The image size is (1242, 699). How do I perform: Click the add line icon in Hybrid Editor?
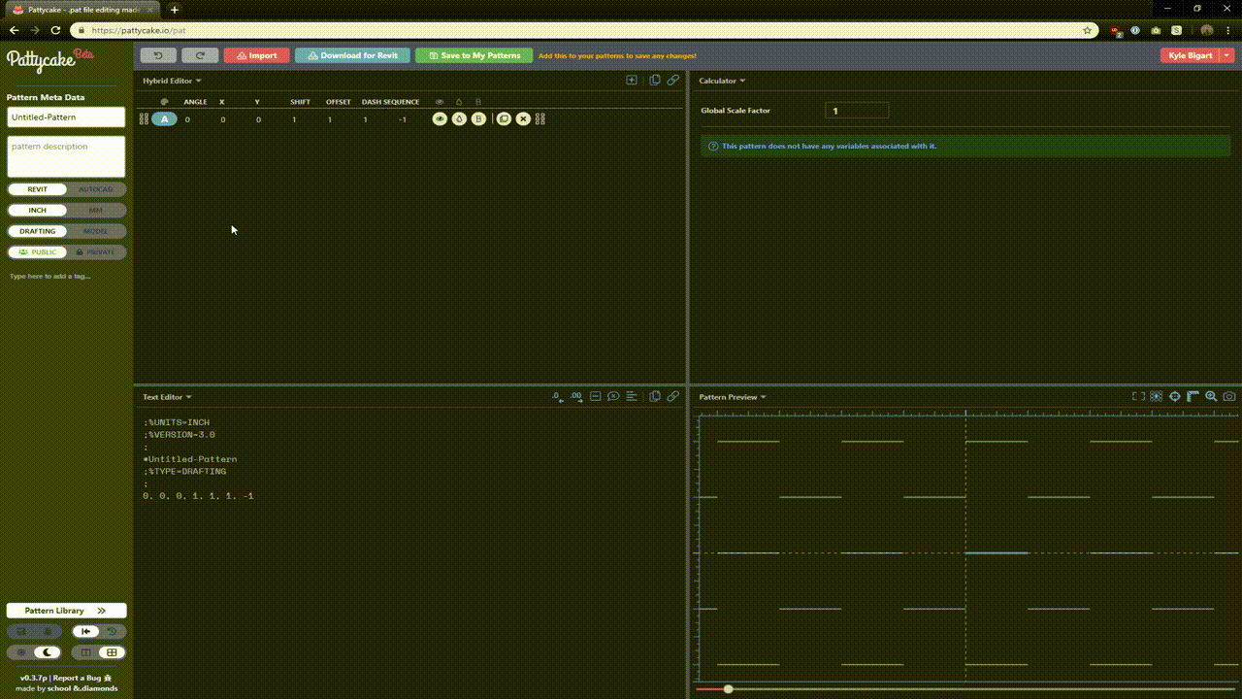(x=632, y=81)
